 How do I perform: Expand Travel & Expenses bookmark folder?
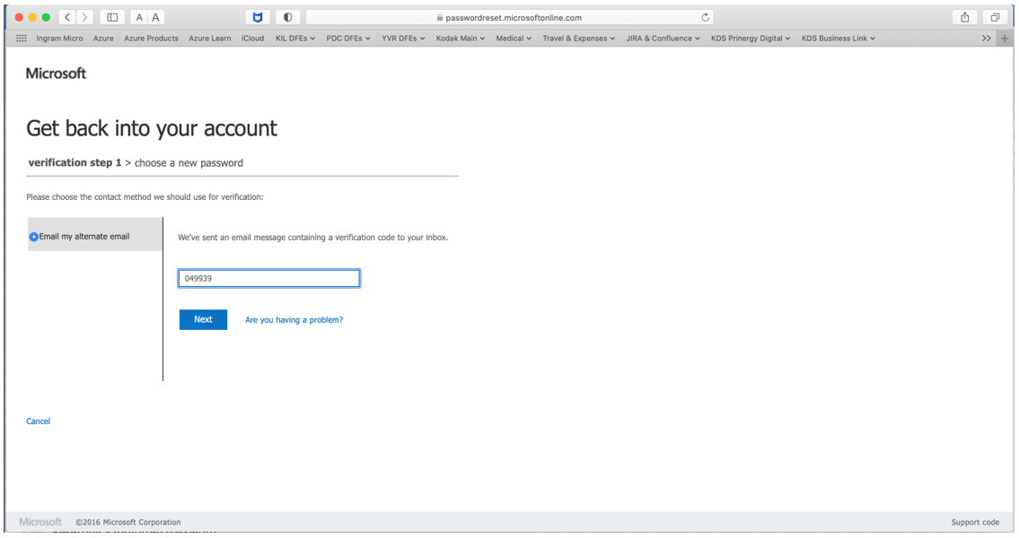click(578, 39)
